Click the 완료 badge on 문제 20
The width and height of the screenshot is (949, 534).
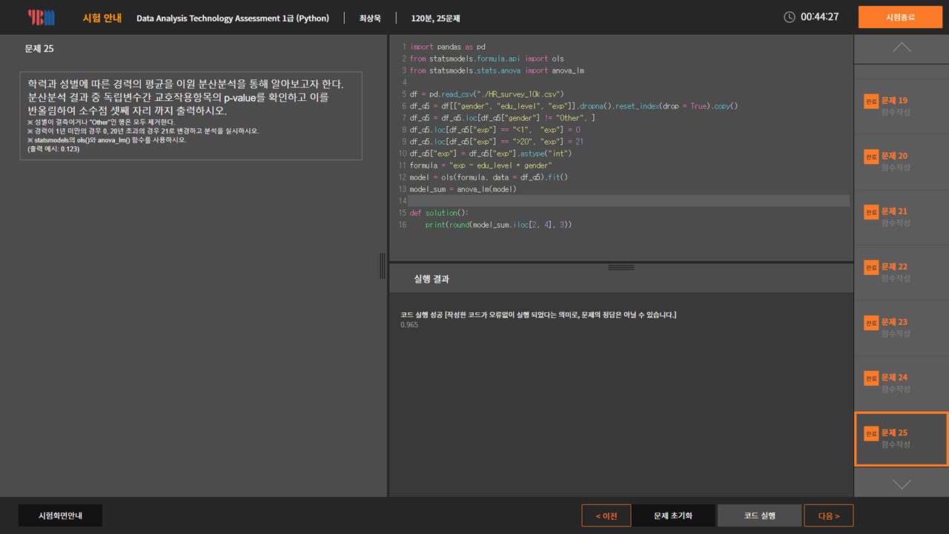point(871,156)
